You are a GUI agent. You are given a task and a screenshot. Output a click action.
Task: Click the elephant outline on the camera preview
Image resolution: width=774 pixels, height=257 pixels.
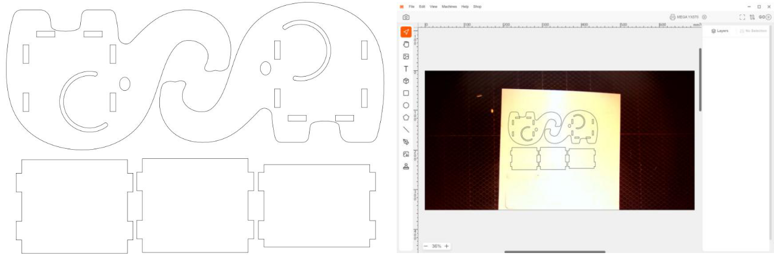tap(553, 128)
